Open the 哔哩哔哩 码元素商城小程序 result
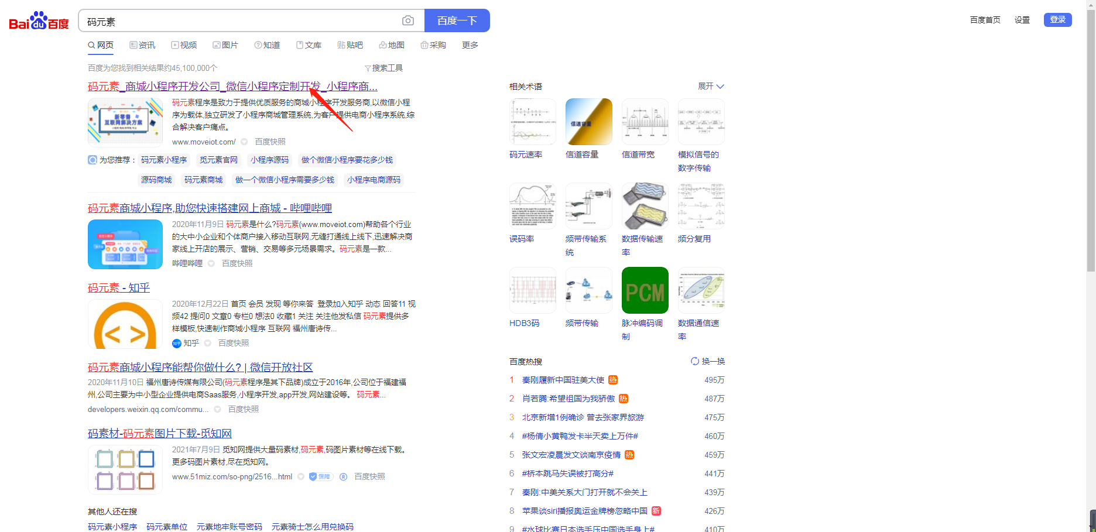 pyautogui.click(x=210, y=208)
